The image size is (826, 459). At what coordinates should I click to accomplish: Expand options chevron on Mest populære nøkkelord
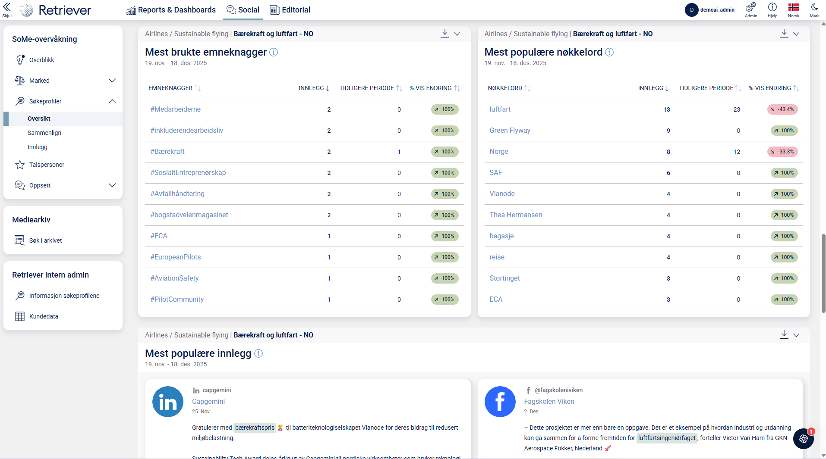pyautogui.click(x=796, y=34)
